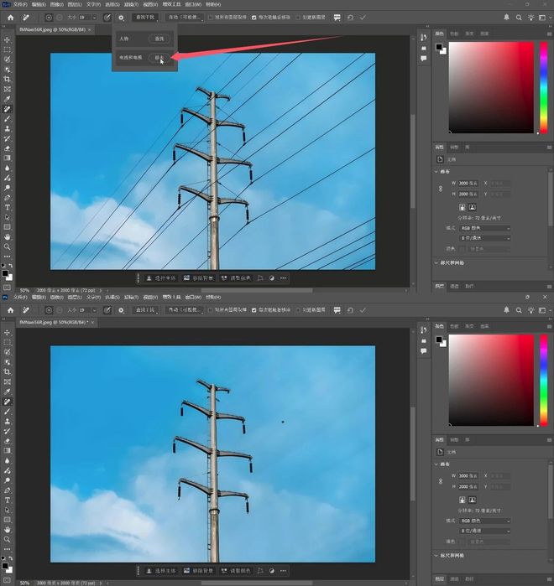The width and height of the screenshot is (554, 586).
Task: Open the 自动 mode dropdown in upper options bar
Action: point(185,18)
